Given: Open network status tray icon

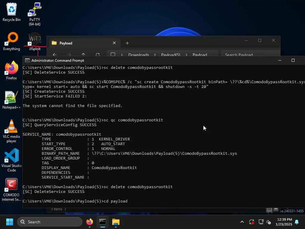Looking at the screenshot, I should pyautogui.click(x=261, y=222).
